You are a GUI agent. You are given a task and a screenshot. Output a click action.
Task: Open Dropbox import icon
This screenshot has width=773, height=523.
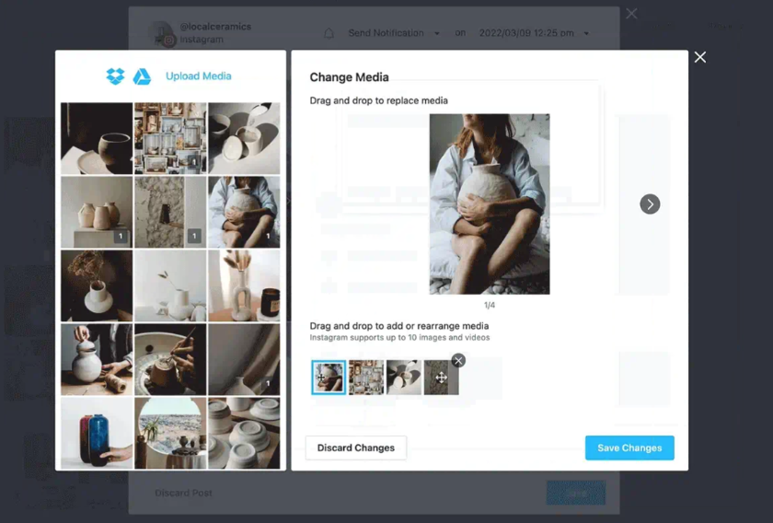115,76
